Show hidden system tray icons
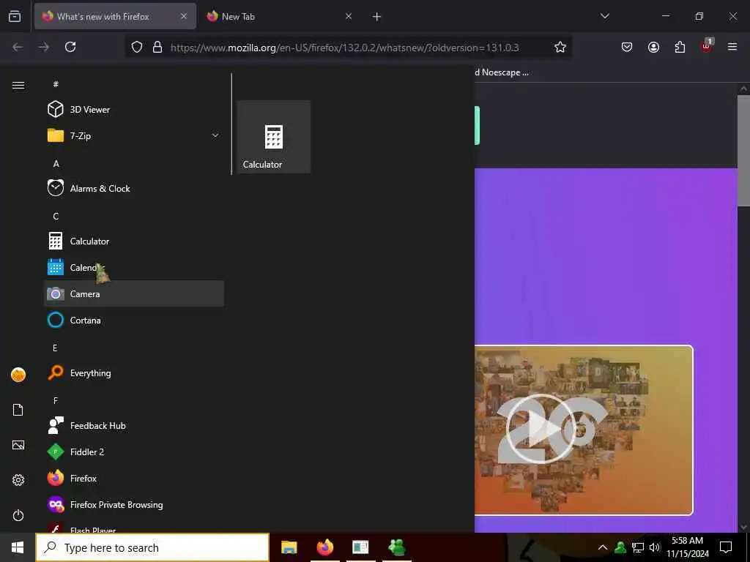750x562 pixels. point(603,547)
